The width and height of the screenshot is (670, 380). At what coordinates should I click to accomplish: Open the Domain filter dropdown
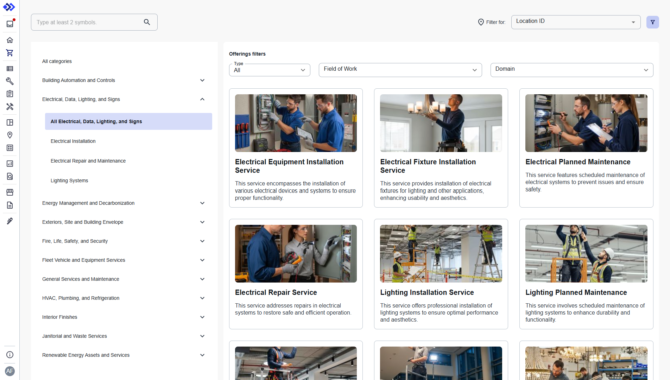(x=572, y=70)
